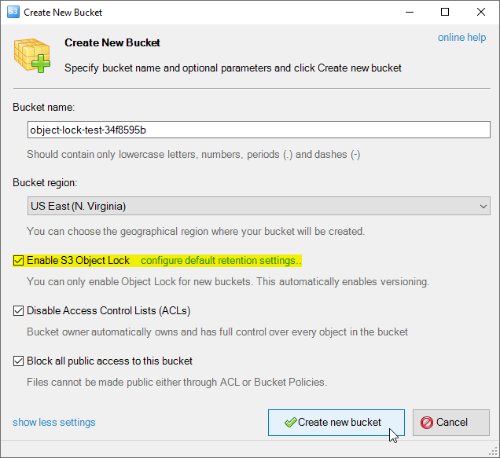500x458 pixels.
Task: Click 'You can only enable Object Lock' note
Action: (228, 281)
